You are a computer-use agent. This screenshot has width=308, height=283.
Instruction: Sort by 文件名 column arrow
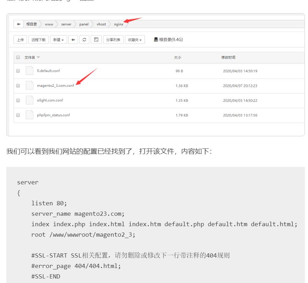(x=38, y=58)
